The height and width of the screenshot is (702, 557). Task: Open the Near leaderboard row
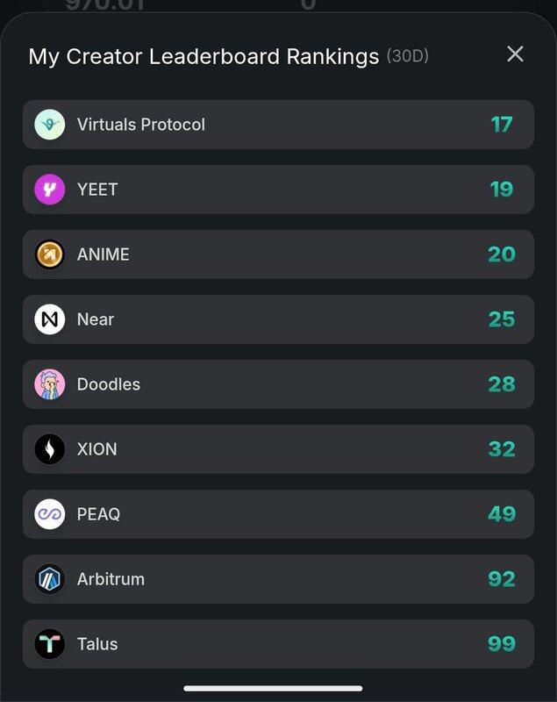278,319
